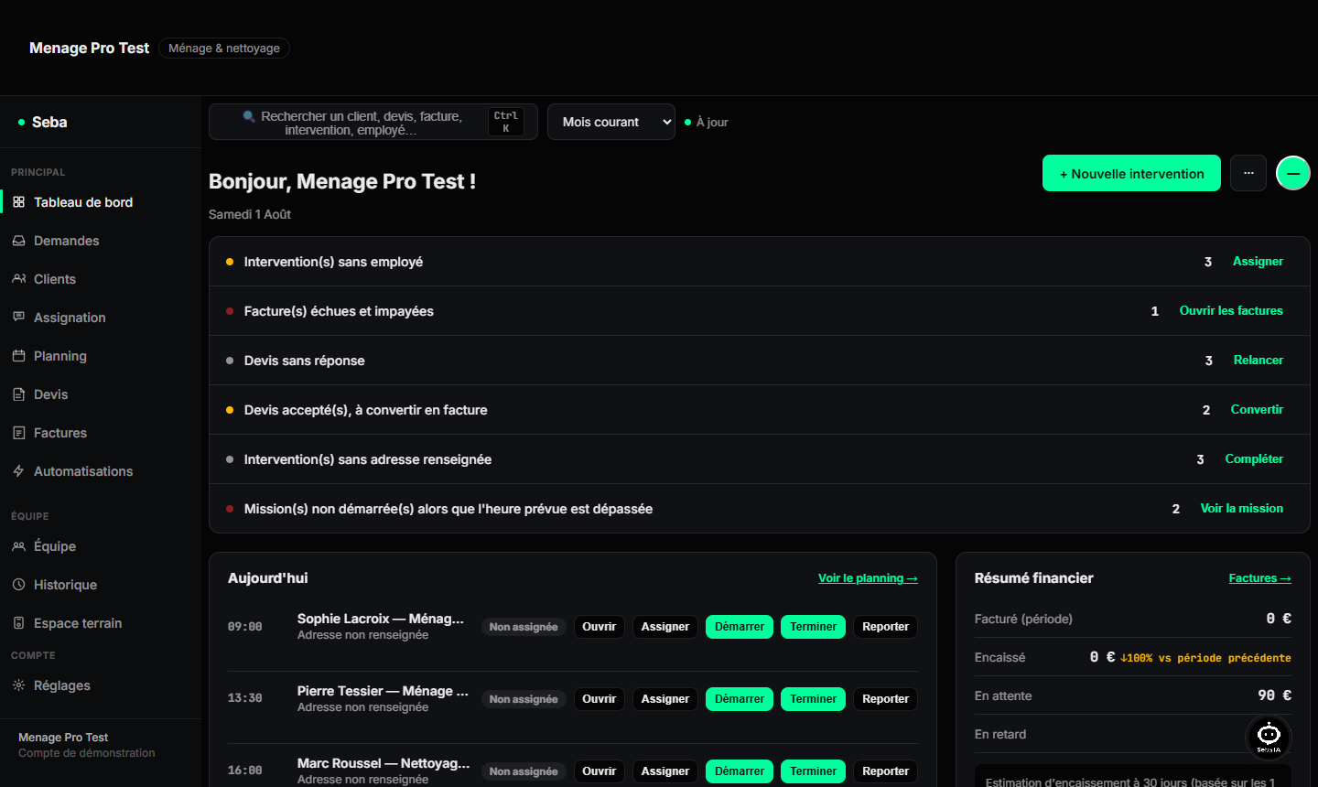Click the Factures sidebar icon
The width and height of the screenshot is (1318, 787).
coord(18,433)
